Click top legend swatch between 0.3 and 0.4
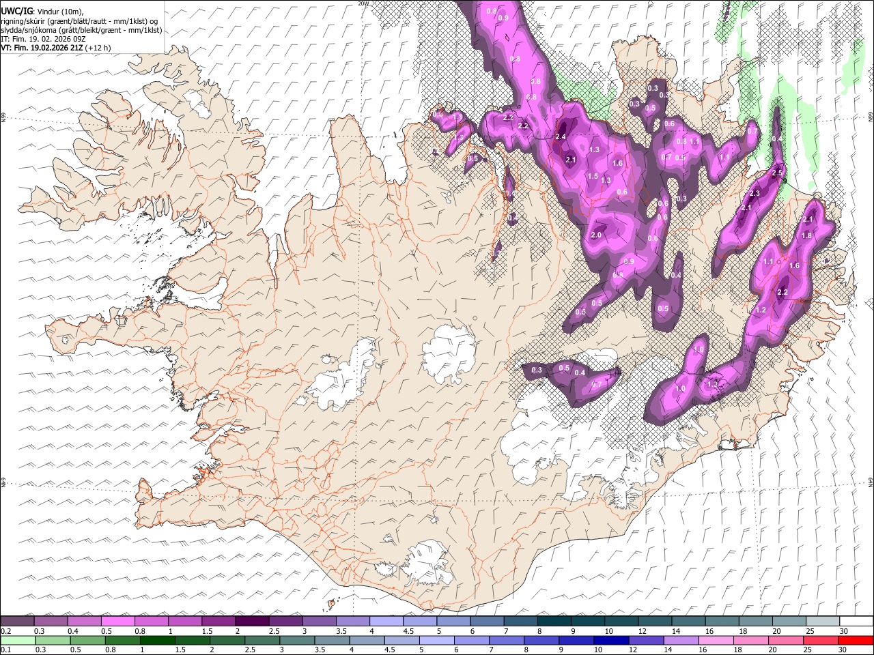This screenshot has width=874, height=655. click(x=51, y=621)
